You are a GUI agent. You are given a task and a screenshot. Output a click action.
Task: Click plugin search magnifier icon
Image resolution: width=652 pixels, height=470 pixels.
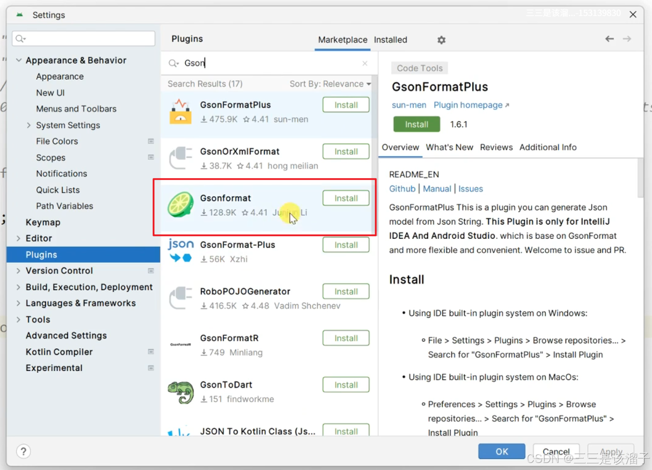point(173,63)
